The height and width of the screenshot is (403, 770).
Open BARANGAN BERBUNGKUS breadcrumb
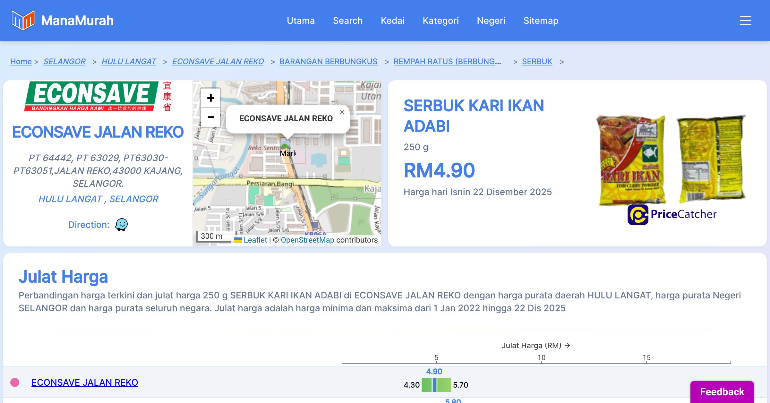(x=328, y=61)
